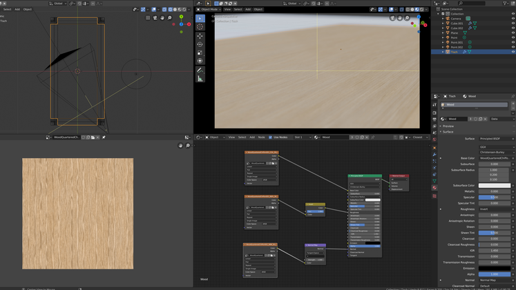Open the Object Mode dropdown
This screenshot has height=290, width=516.
click(210, 10)
